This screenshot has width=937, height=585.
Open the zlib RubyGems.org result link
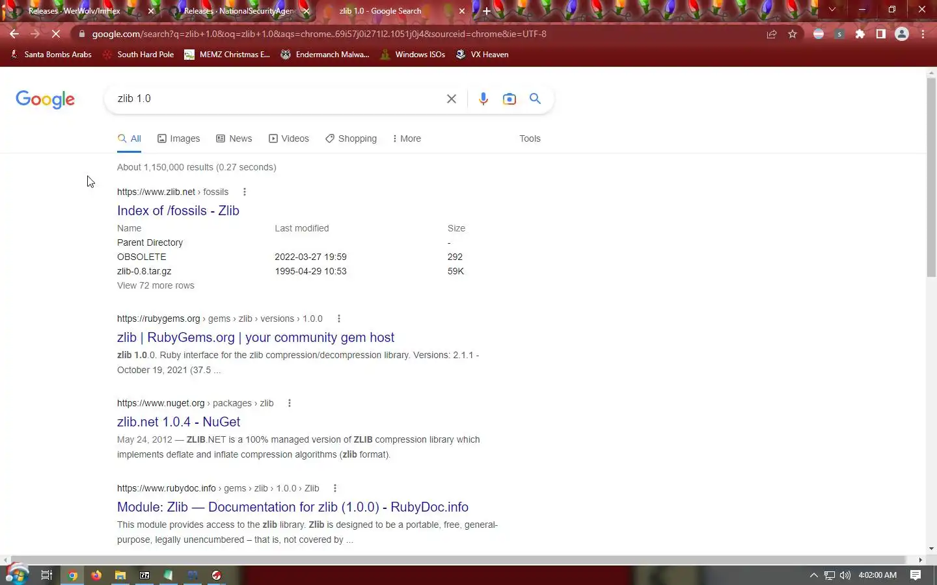(256, 337)
